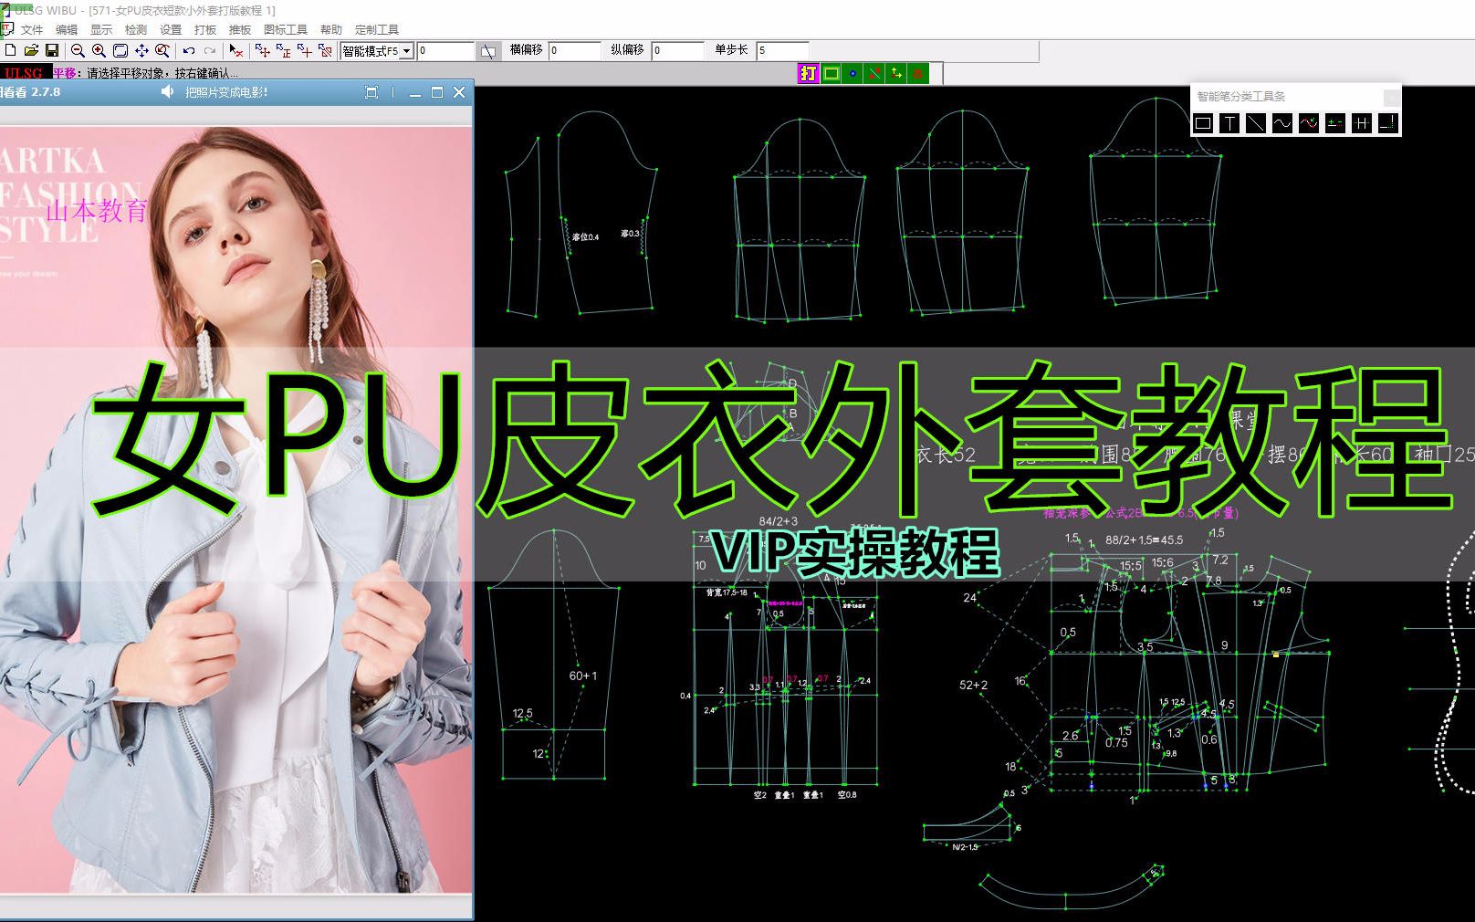Click the zoom-in magnifier icon
Screen dimensions: 1475x922
click(x=99, y=50)
